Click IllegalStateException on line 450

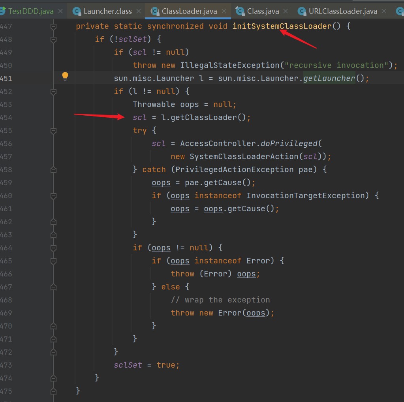coord(230,66)
